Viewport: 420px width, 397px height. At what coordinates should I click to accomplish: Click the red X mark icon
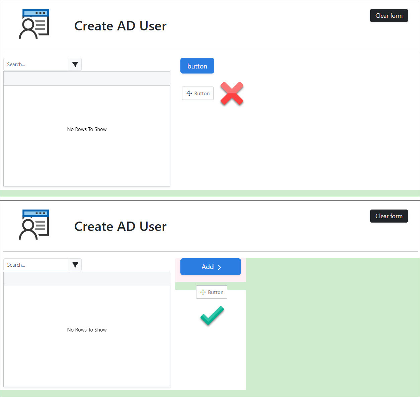point(232,94)
